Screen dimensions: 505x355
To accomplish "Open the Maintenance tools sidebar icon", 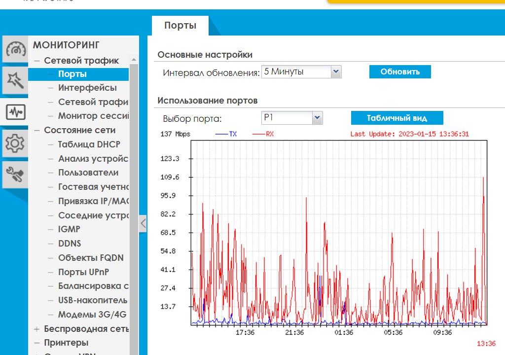I will coord(14,175).
